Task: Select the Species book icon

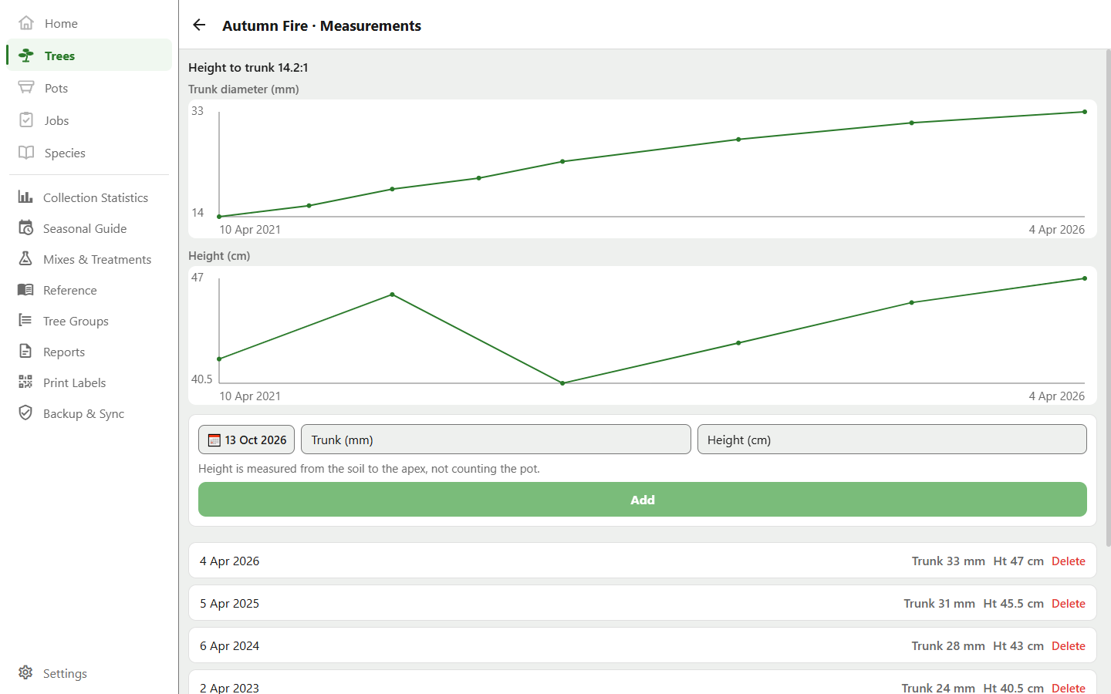Action: pos(26,153)
